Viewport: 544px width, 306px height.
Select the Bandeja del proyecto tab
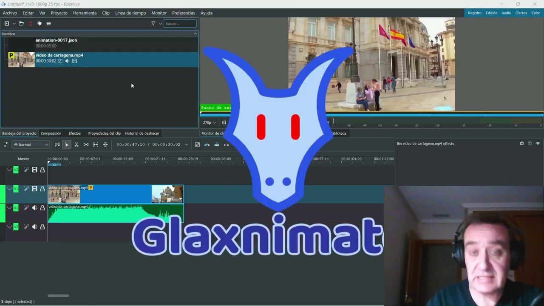point(19,133)
